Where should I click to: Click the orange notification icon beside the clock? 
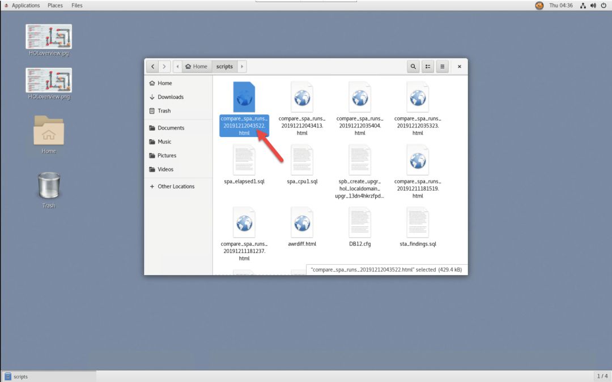pos(539,6)
